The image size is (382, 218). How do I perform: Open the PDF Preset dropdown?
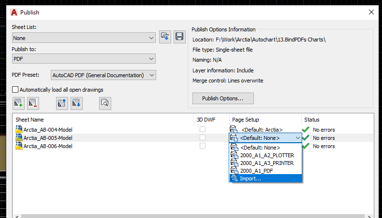point(103,75)
